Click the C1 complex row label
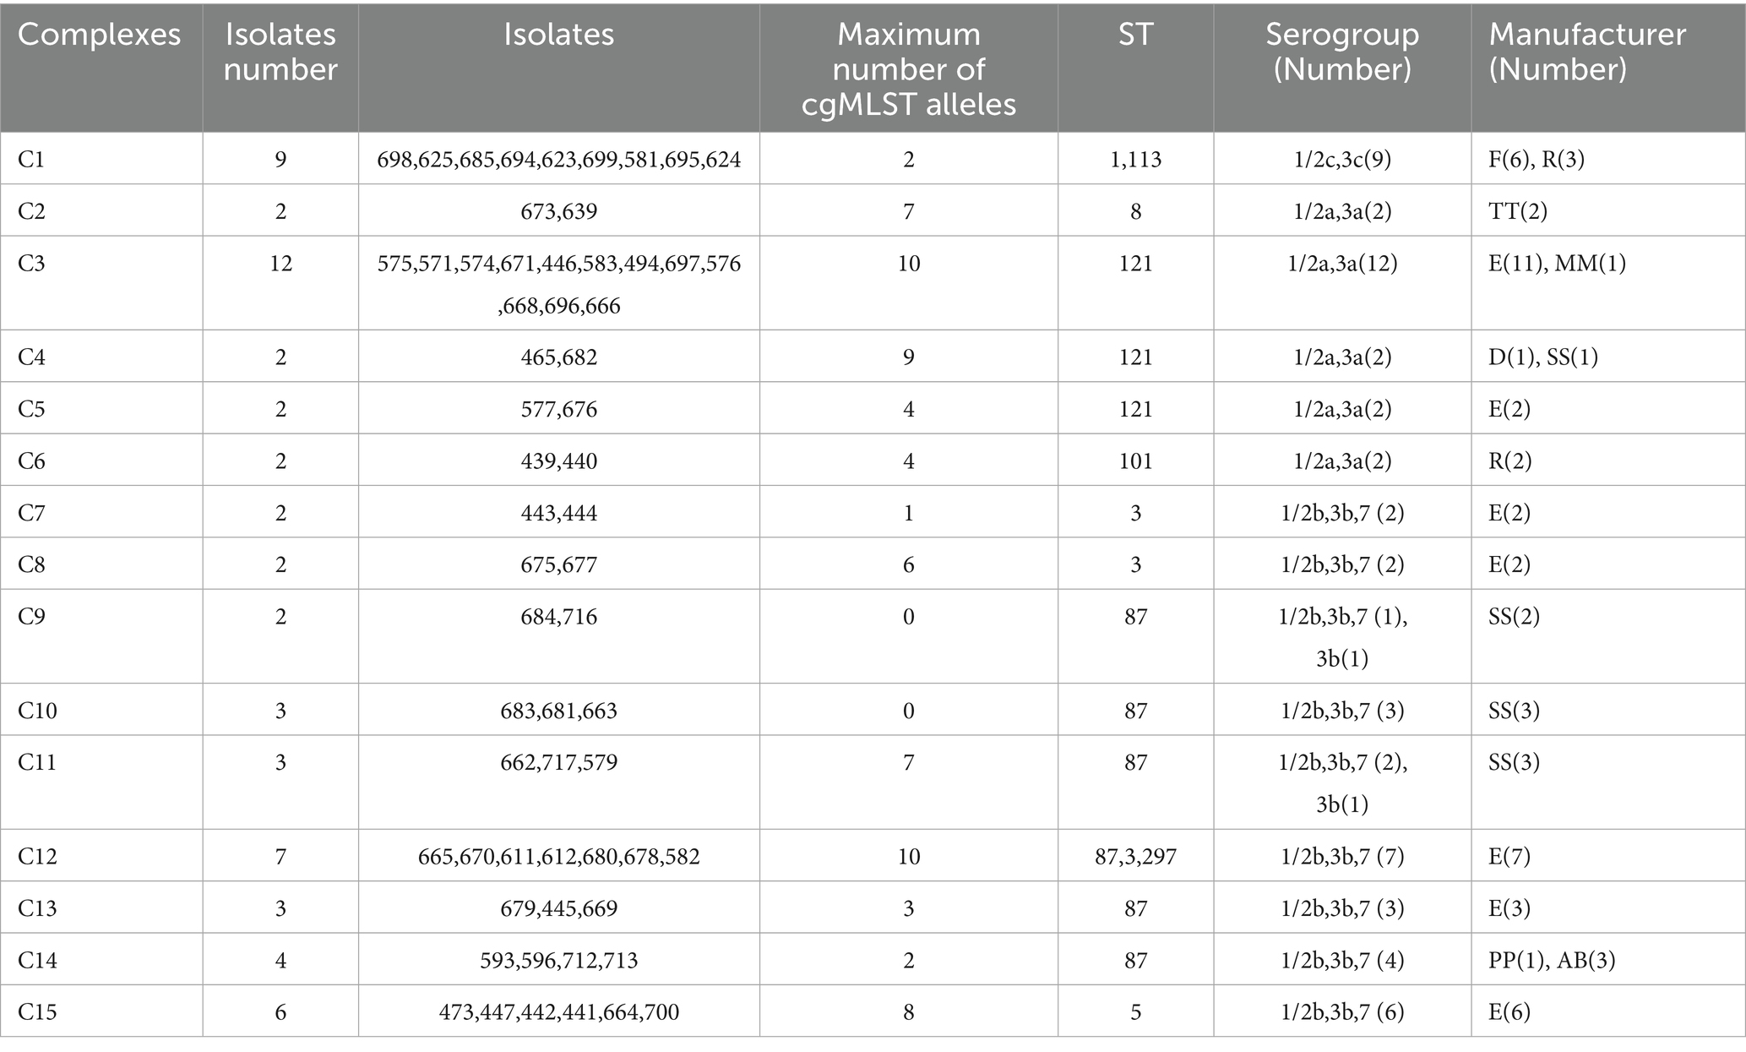This screenshot has width=1746, height=1052. [31, 159]
